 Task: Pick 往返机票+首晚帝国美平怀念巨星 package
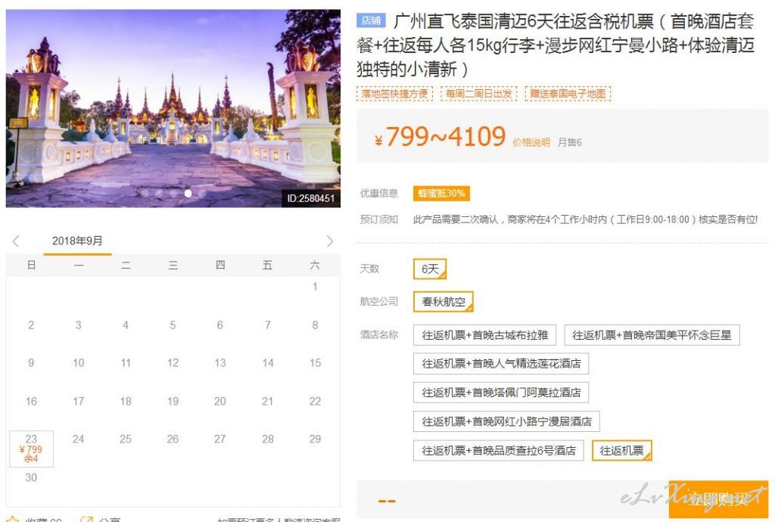652,335
